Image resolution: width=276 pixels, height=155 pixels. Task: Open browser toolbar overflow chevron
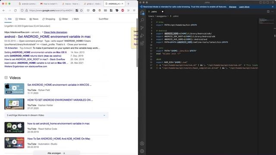coord(129,10)
